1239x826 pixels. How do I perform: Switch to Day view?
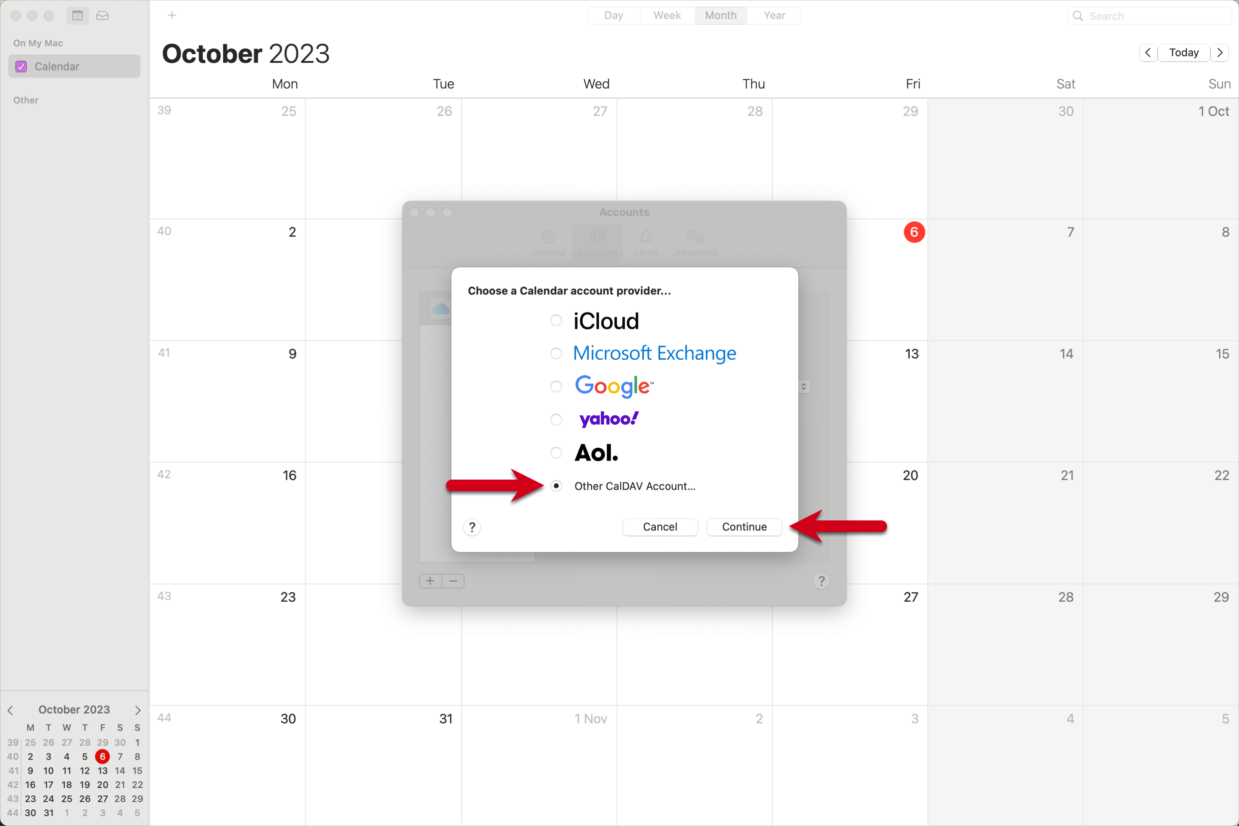(x=612, y=16)
